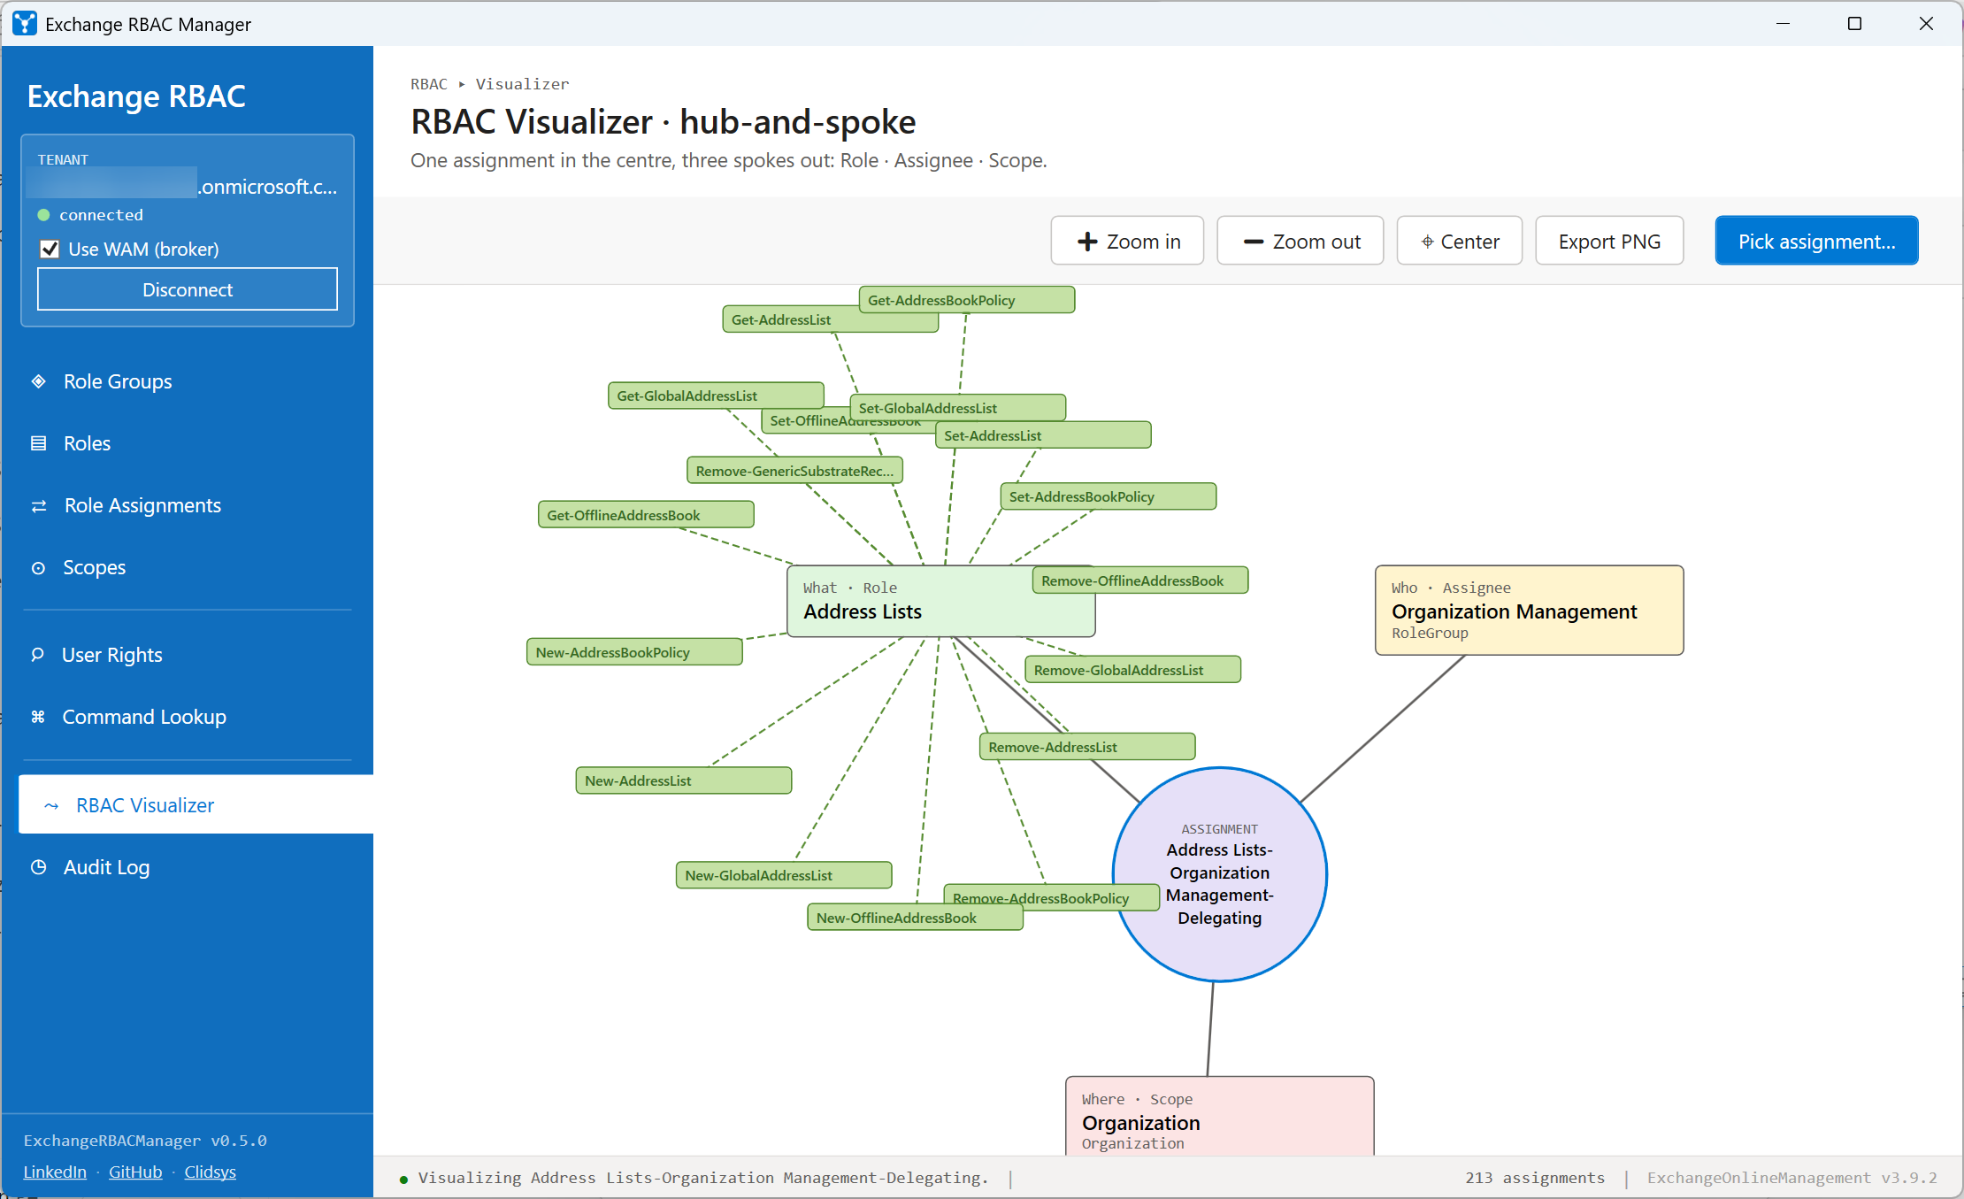Viewport: 1964px width, 1199px height.
Task: Open the GitHub link
Action: 135,1172
